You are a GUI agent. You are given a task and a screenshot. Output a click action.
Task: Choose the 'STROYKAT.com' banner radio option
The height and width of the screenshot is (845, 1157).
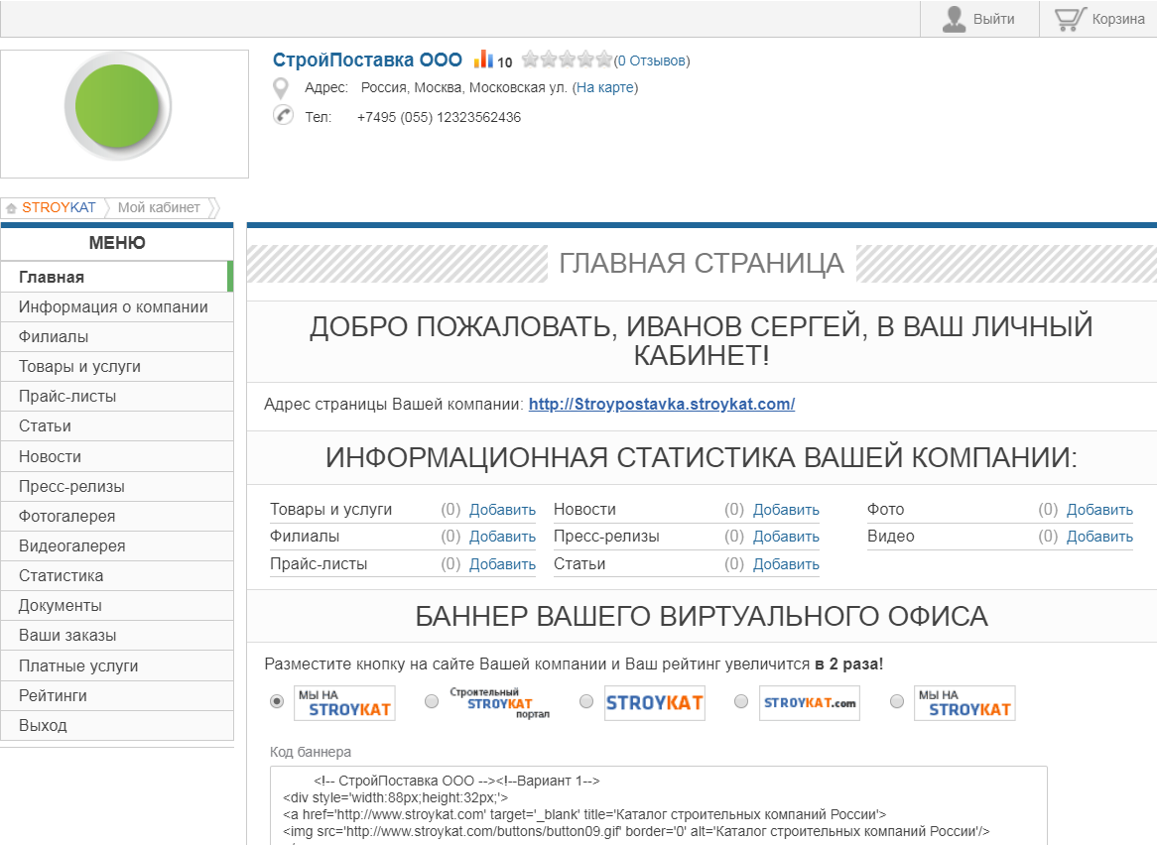(741, 701)
